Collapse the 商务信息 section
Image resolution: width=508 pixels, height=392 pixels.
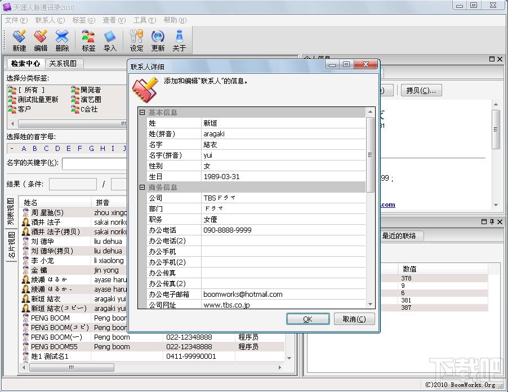[x=142, y=187]
